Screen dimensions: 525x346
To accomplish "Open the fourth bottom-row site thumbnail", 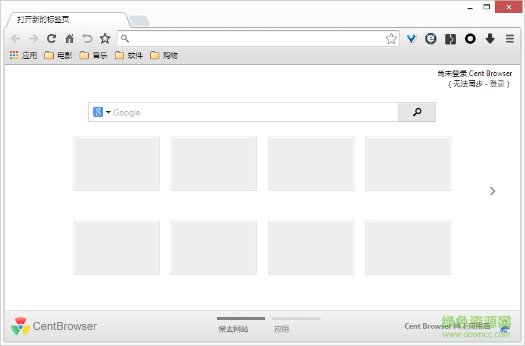I will click(x=408, y=248).
